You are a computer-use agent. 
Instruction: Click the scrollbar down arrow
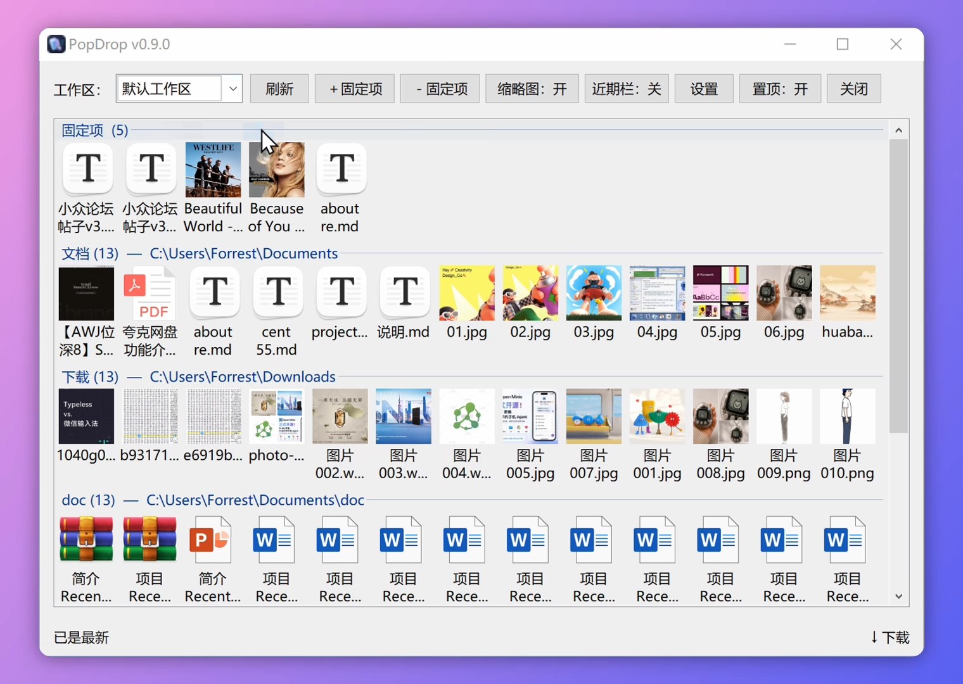[898, 596]
